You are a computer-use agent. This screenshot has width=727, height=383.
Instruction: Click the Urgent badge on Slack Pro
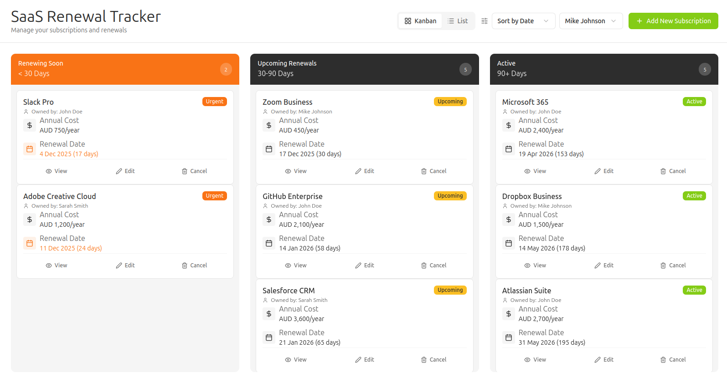214,102
